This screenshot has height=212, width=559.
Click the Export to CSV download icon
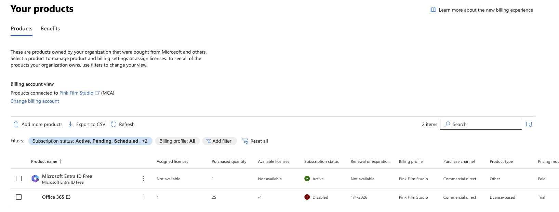coord(70,124)
